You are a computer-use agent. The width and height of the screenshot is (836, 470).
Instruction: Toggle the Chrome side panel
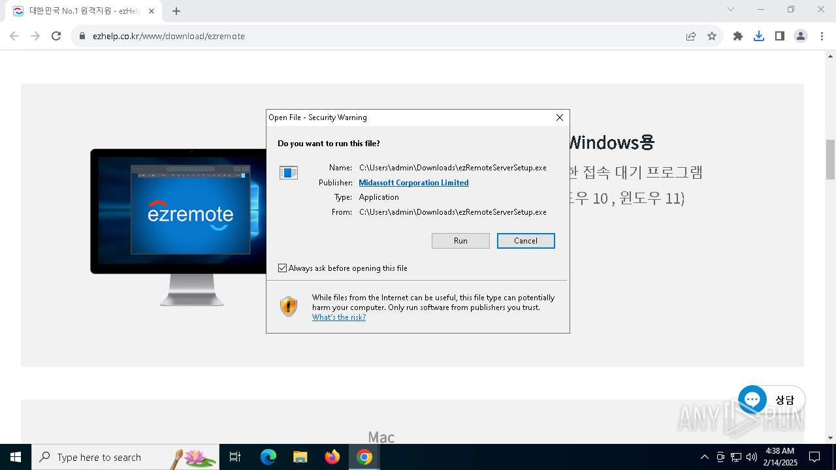click(x=780, y=36)
